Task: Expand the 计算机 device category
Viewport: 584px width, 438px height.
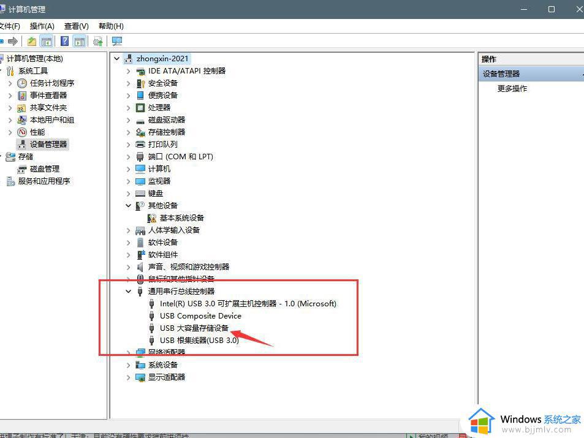Action: coord(128,169)
